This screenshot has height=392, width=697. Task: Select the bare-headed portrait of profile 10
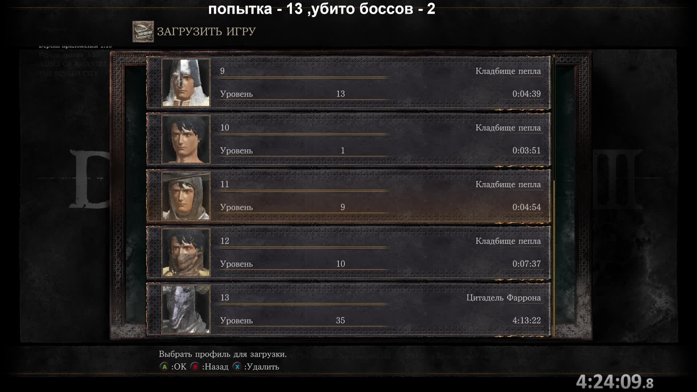[186, 139]
